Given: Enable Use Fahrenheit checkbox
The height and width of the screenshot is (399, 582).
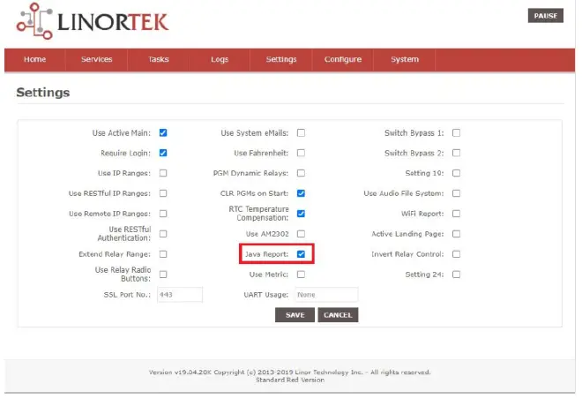Looking at the screenshot, I should click(x=301, y=153).
